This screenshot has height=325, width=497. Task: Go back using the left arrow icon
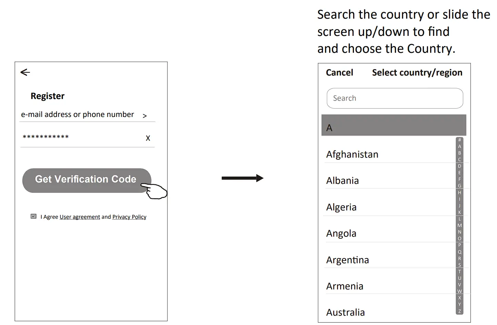(25, 72)
